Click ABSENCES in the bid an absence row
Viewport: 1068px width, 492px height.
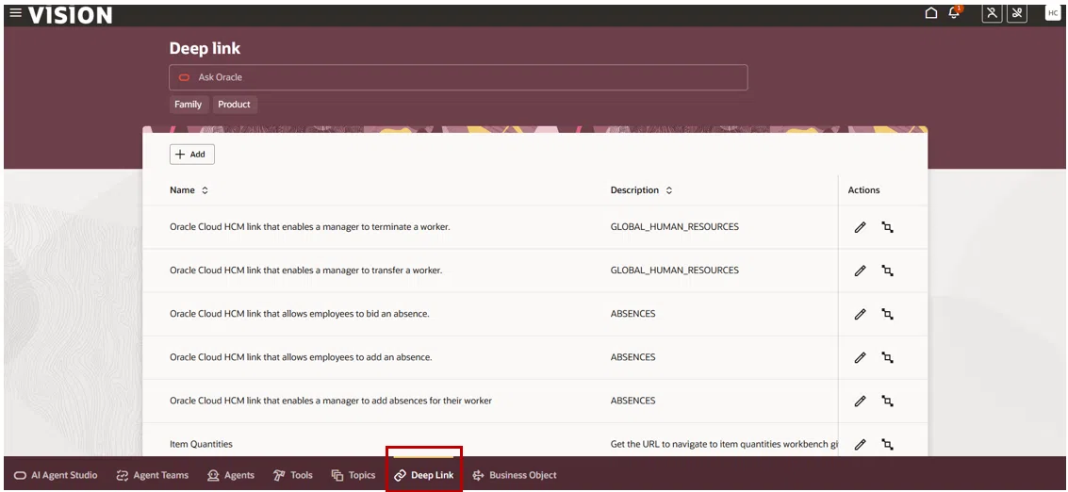click(x=633, y=314)
